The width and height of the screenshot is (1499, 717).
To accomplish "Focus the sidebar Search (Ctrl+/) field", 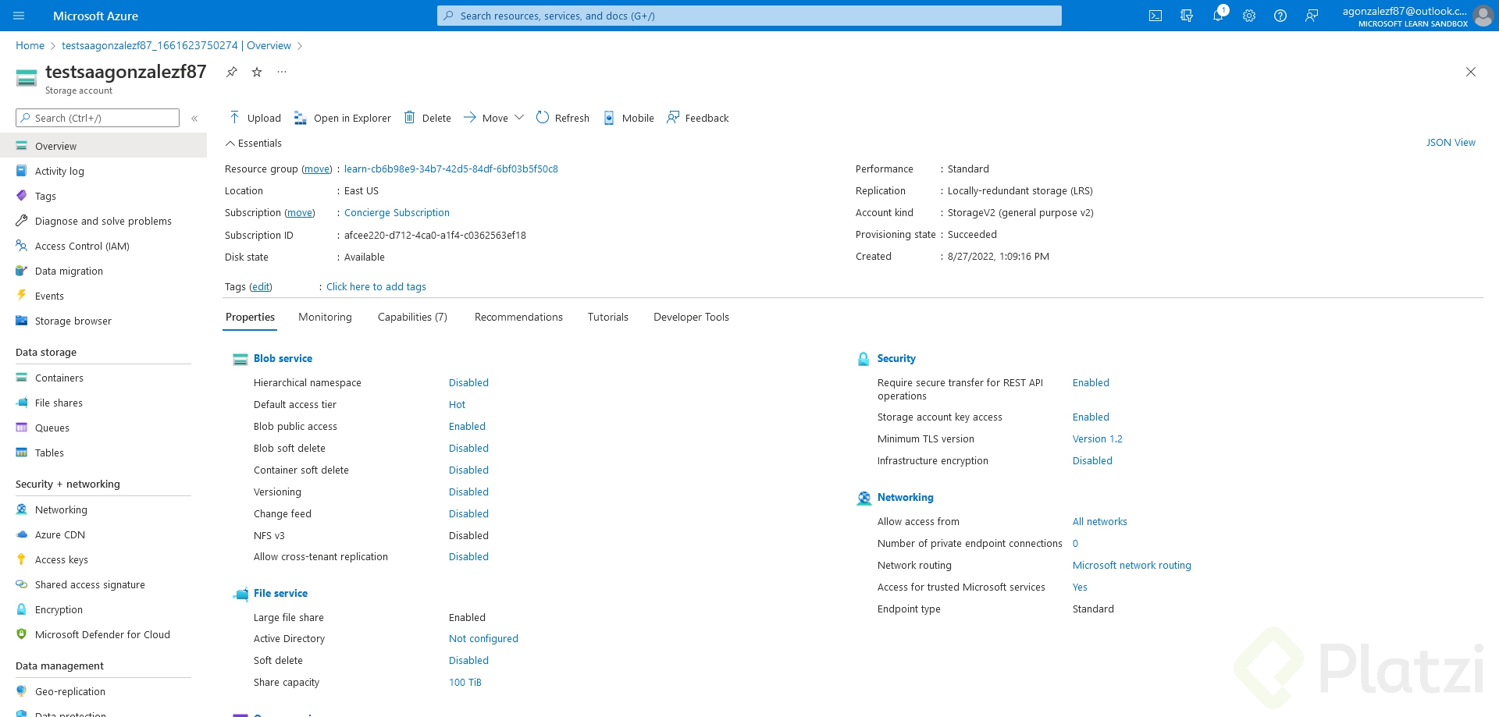I will point(98,119).
